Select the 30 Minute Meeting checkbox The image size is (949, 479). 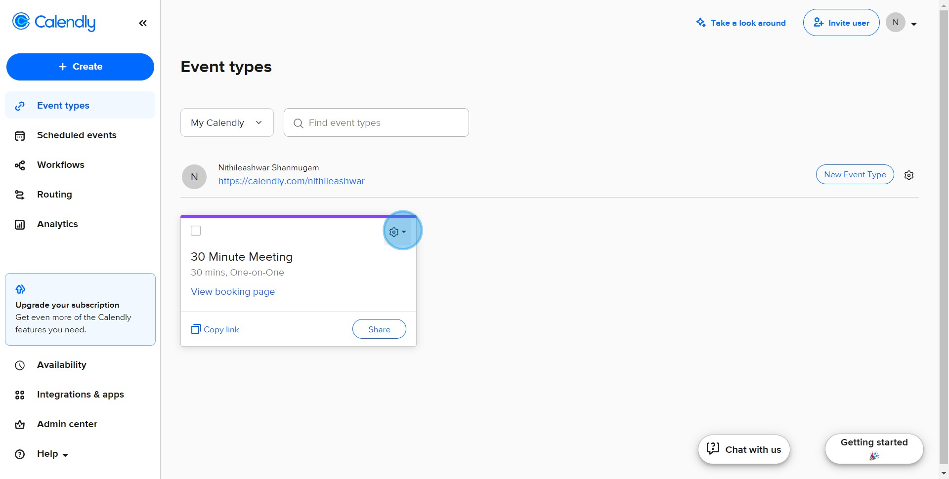tap(196, 231)
